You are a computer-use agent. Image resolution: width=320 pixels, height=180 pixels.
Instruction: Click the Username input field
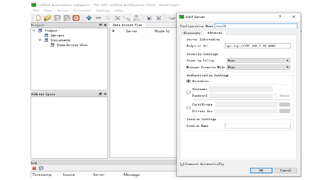[x=241, y=89]
